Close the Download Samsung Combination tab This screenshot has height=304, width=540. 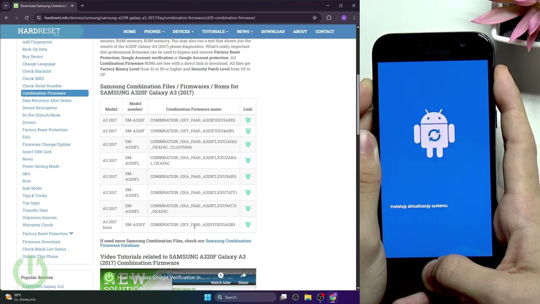coord(72,6)
